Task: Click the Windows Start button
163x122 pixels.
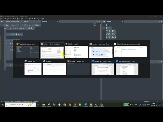Action: pos(3,105)
